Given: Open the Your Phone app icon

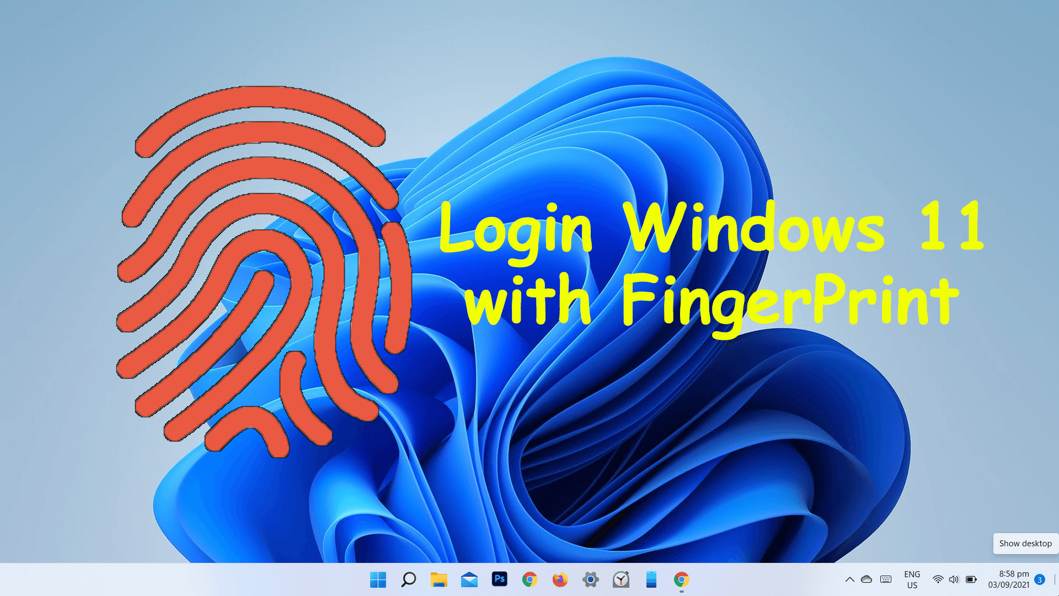Looking at the screenshot, I should click(651, 579).
